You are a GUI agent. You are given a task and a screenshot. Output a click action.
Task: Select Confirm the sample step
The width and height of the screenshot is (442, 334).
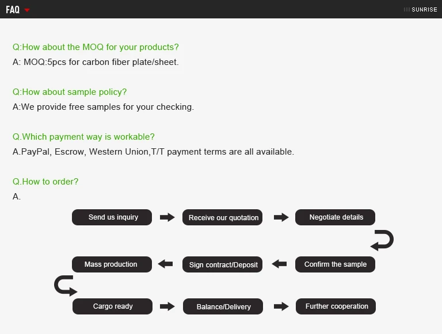pos(335,264)
